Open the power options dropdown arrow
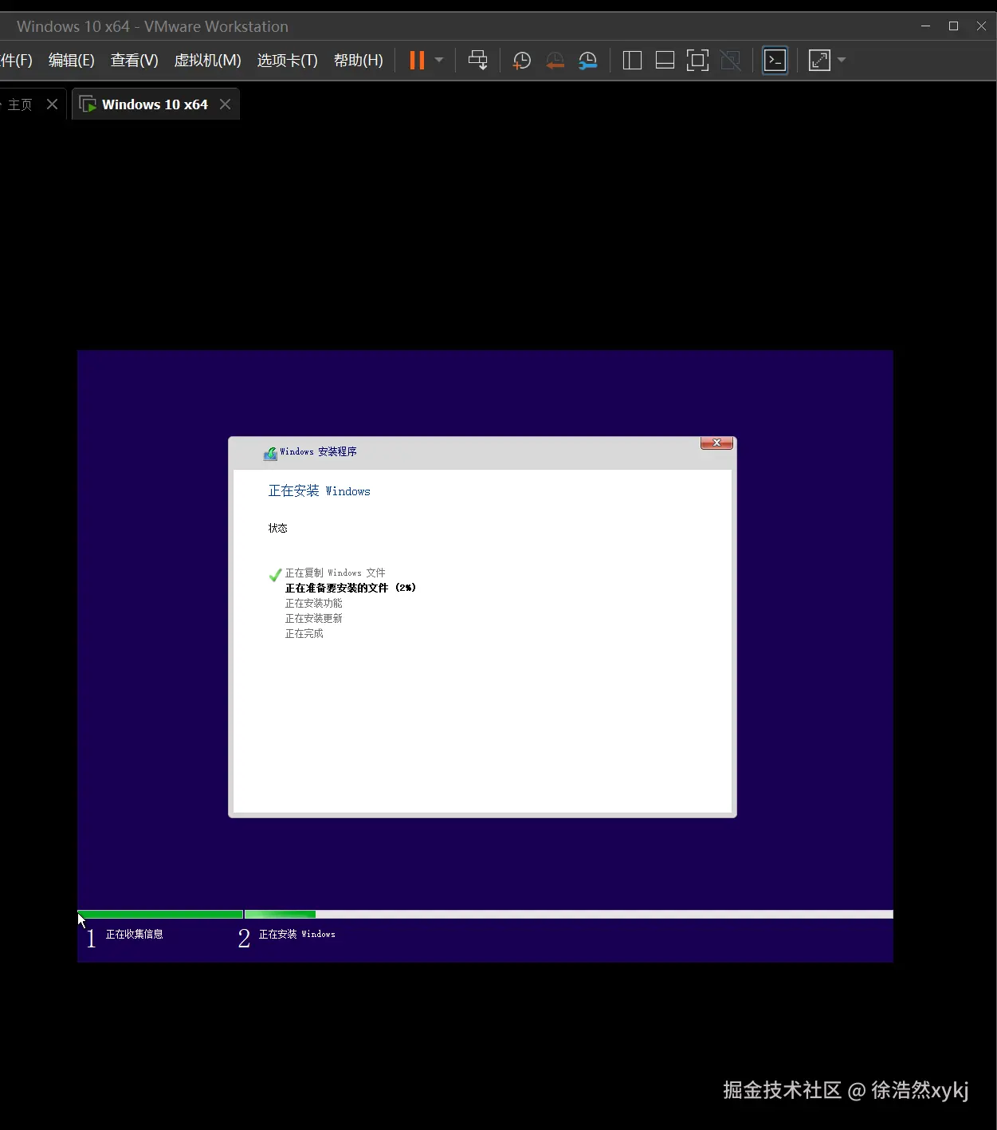Viewport: 997px width, 1130px height. click(x=439, y=61)
